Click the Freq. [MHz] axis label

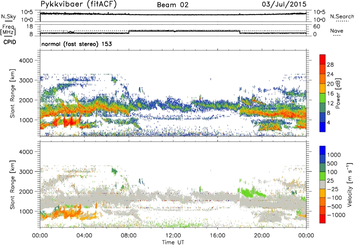tap(8, 30)
